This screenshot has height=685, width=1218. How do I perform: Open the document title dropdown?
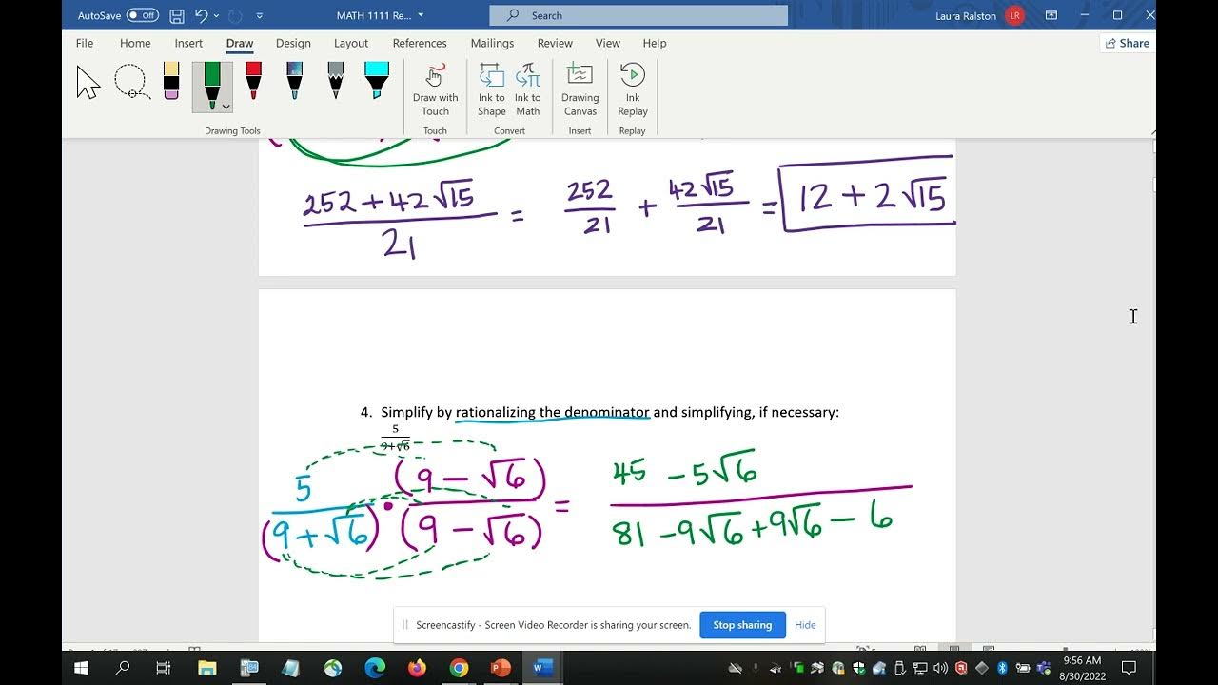(x=421, y=15)
